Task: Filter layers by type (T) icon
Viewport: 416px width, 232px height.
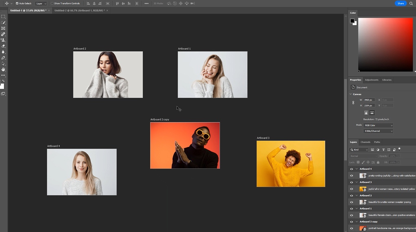Action: 383,150
